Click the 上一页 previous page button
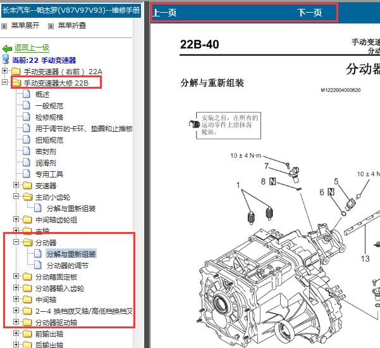The image size is (380, 348). pyautogui.click(x=165, y=13)
